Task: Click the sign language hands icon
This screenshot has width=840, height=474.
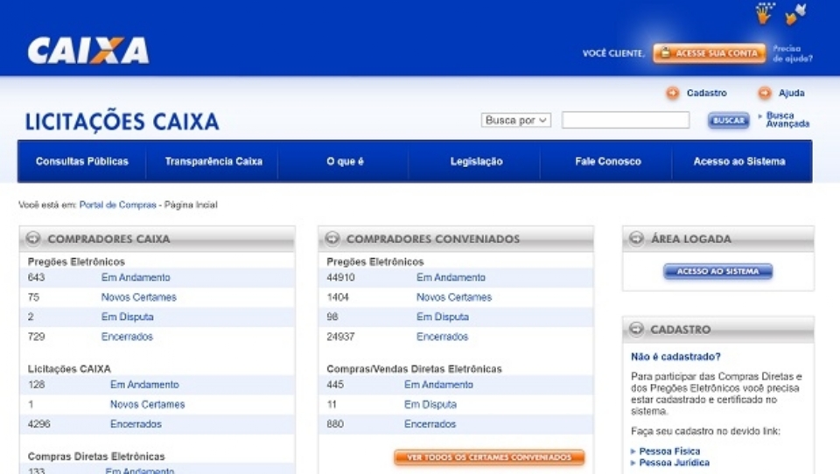Action: pos(795,14)
